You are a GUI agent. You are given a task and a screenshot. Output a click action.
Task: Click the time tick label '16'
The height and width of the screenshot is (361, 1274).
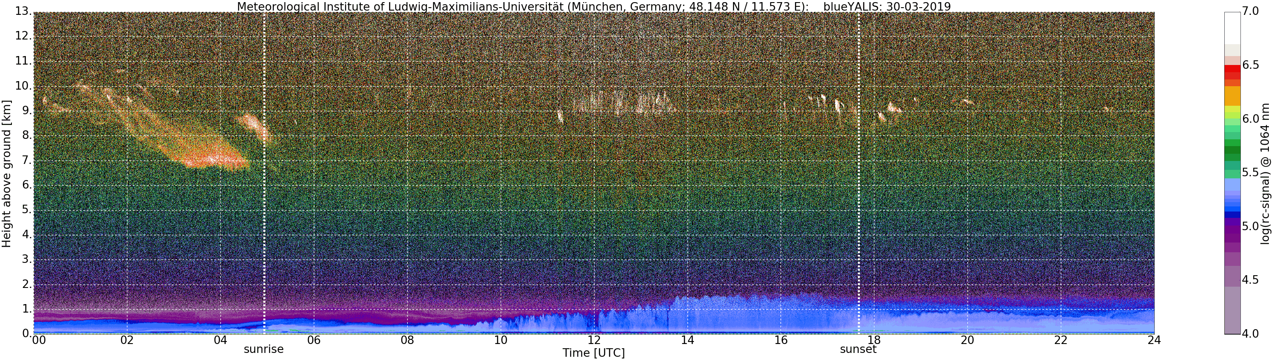(x=781, y=340)
